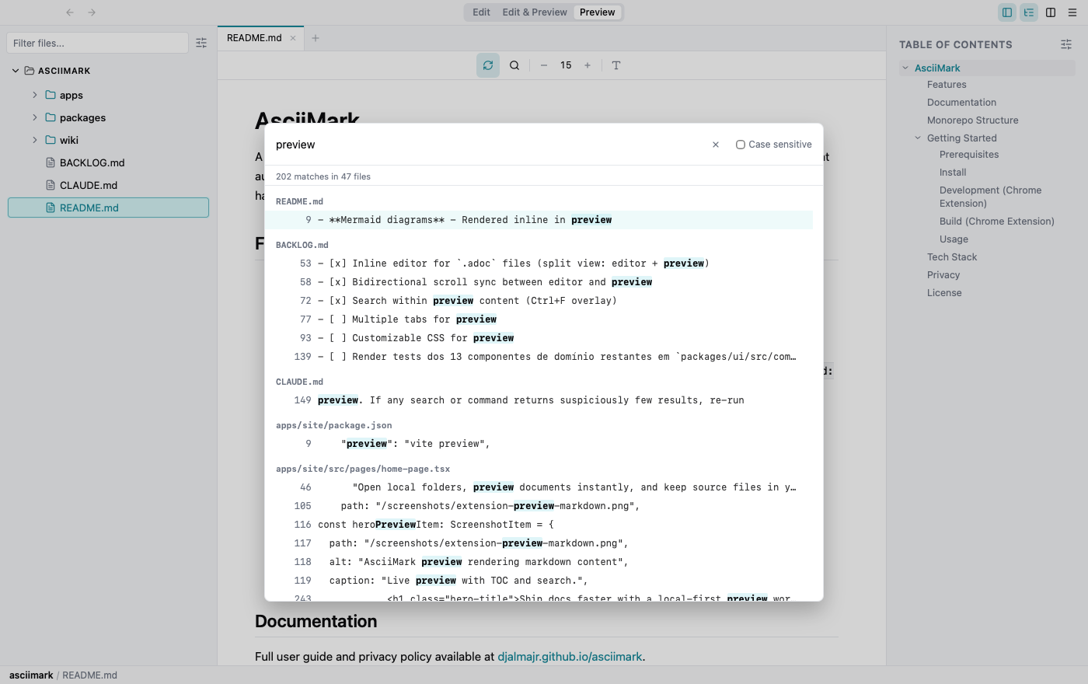Clear the search query with X

click(x=716, y=145)
